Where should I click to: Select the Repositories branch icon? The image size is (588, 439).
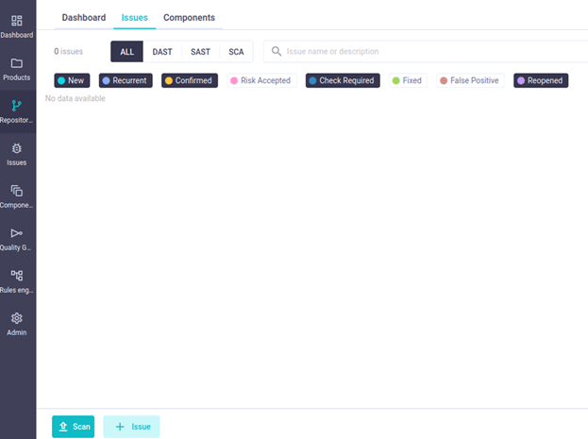tap(17, 110)
